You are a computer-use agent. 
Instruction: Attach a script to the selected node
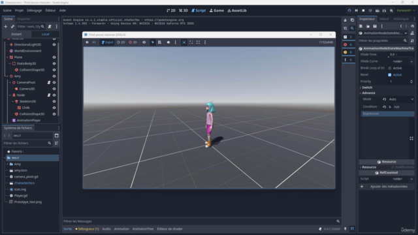(50, 26)
